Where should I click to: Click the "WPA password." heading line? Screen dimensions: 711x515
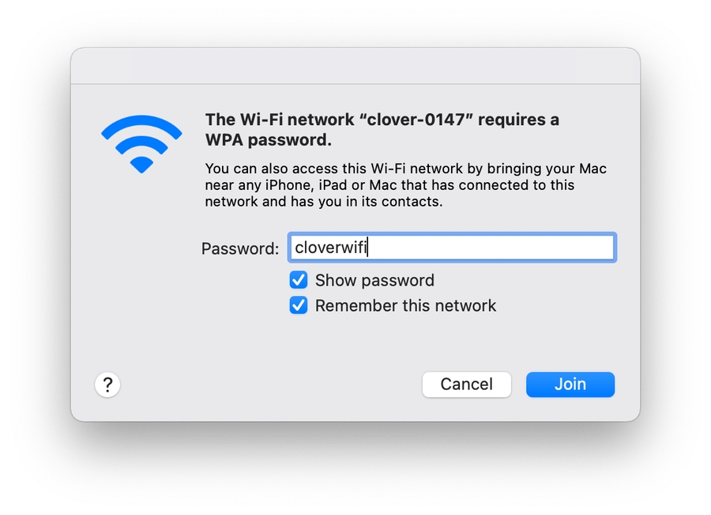pyautogui.click(x=269, y=141)
